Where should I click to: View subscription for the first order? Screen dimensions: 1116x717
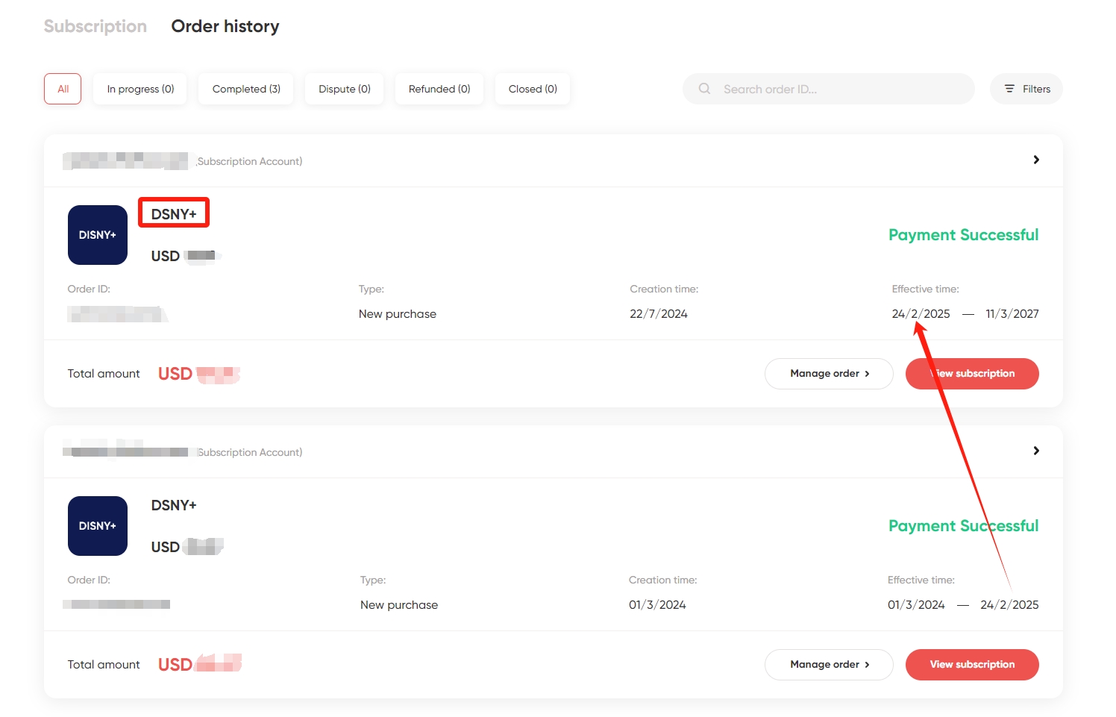972,374
